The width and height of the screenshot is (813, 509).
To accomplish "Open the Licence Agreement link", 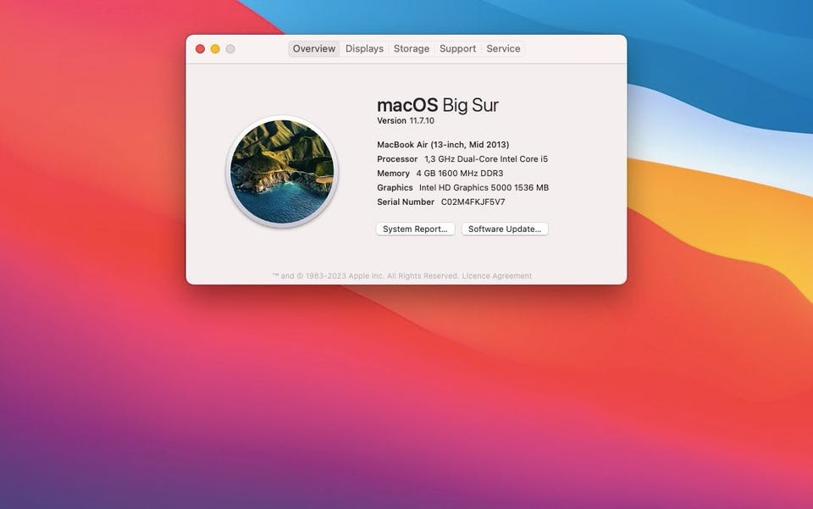I will pyautogui.click(x=497, y=276).
